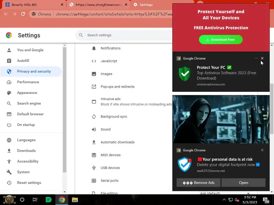This screenshot has width=274, height=205.
Task: Open Chrome from the Windows taskbar
Action: (x=62, y=200)
